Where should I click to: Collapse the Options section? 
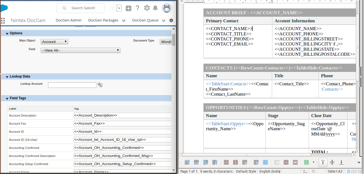(7, 33)
